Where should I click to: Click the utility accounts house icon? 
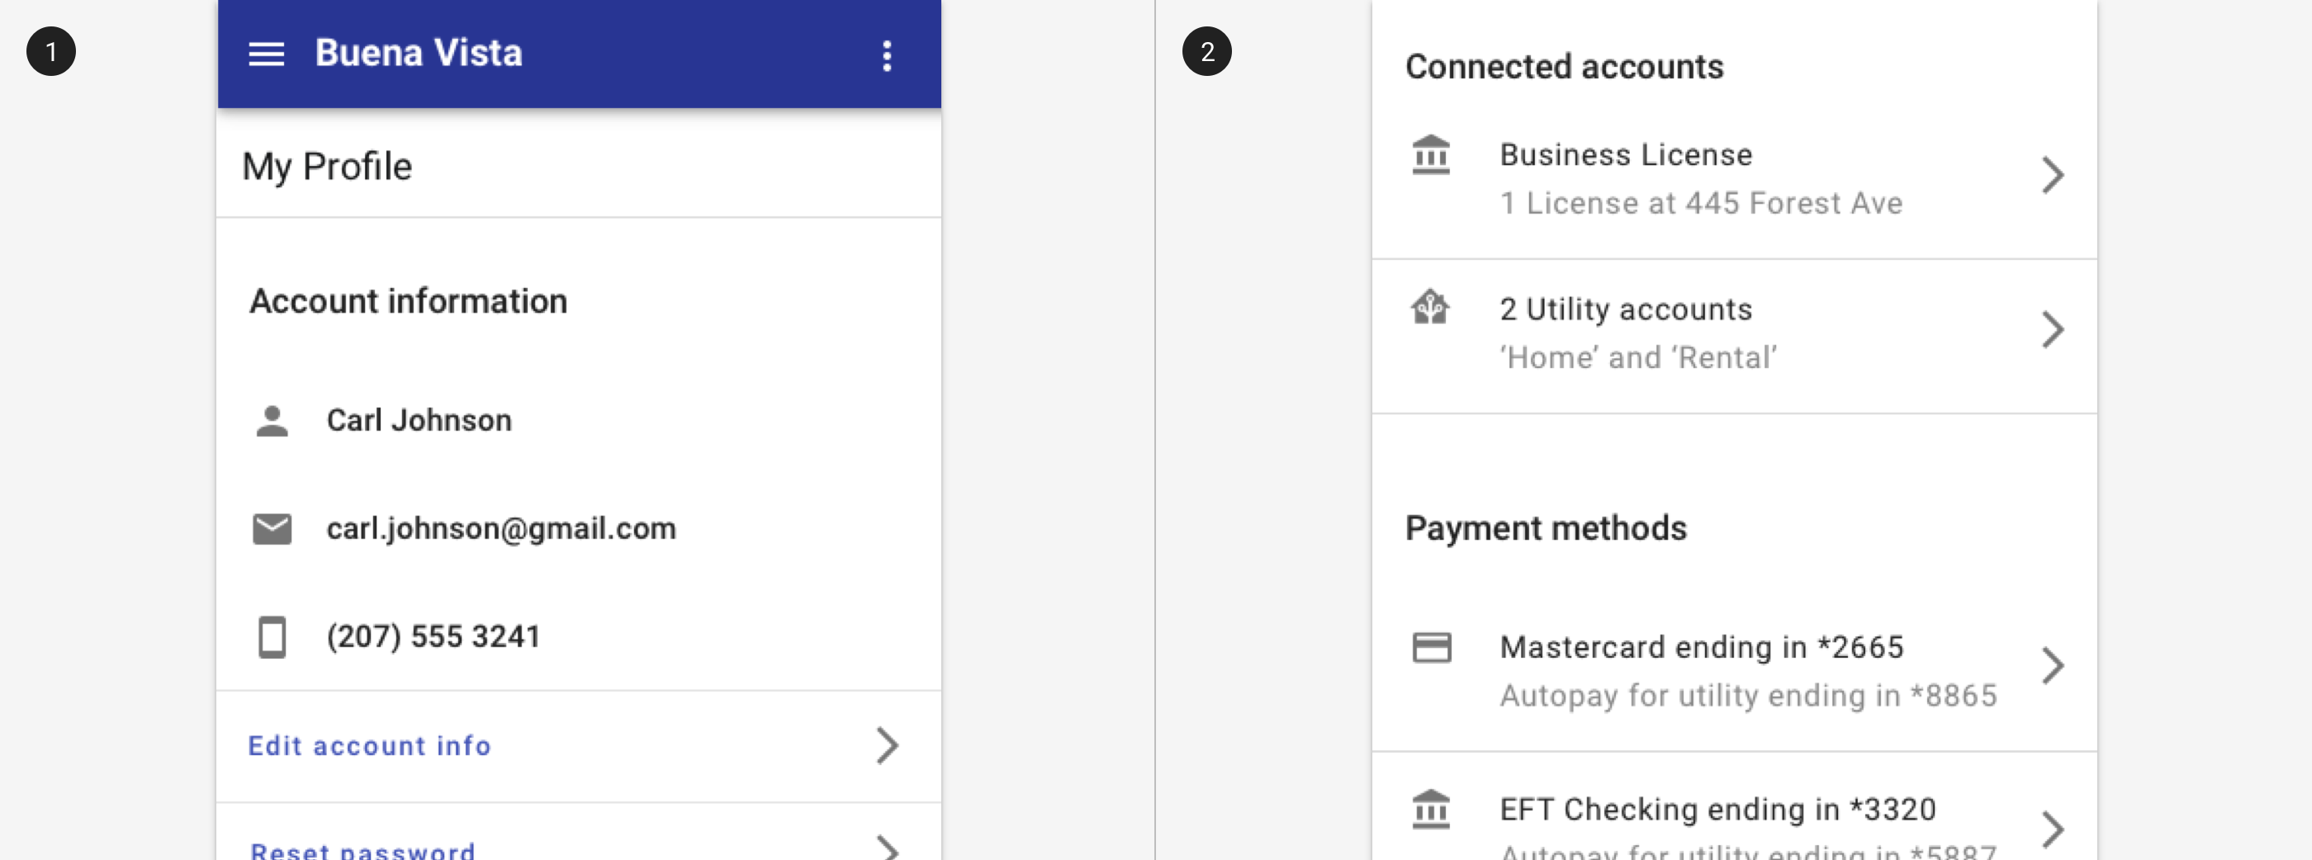pyautogui.click(x=1431, y=308)
